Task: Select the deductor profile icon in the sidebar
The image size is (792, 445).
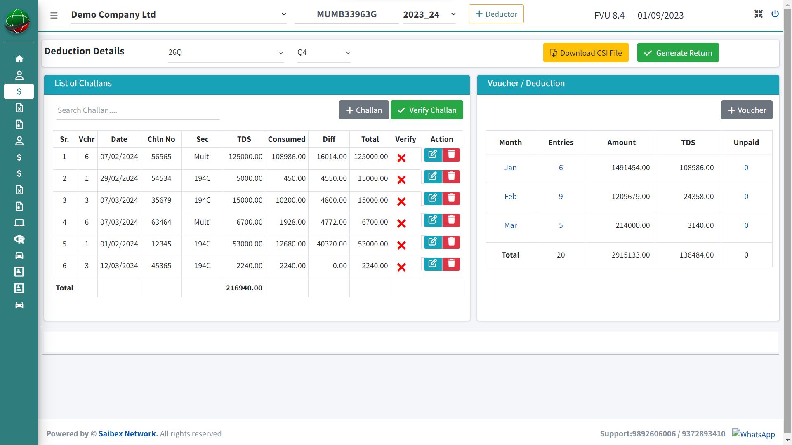Action: point(19,75)
